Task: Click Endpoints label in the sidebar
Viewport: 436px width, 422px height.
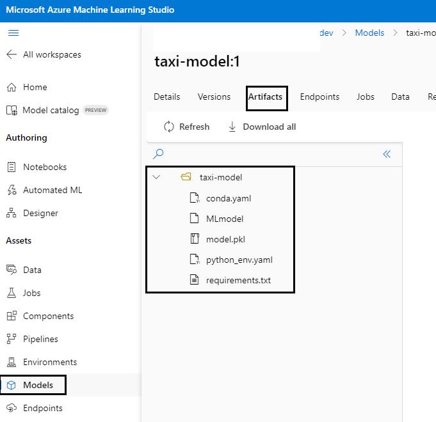Action: [x=43, y=409]
